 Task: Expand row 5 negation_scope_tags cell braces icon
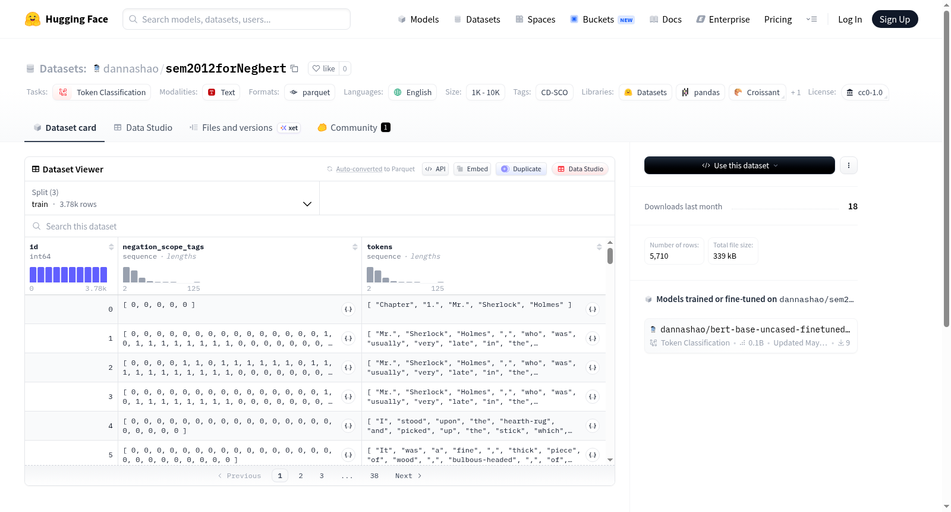click(x=348, y=455)
